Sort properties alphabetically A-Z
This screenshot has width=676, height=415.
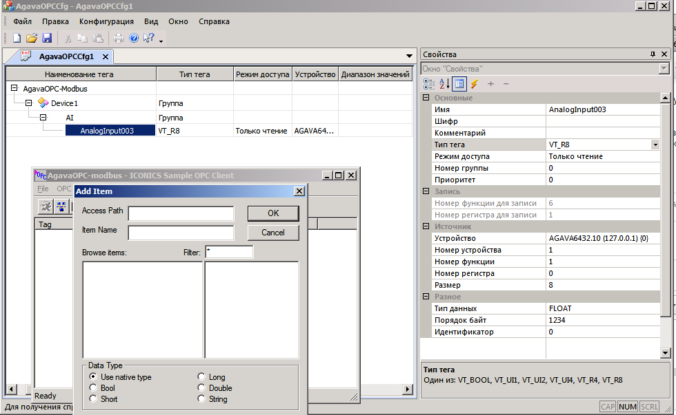click(444, 84)
